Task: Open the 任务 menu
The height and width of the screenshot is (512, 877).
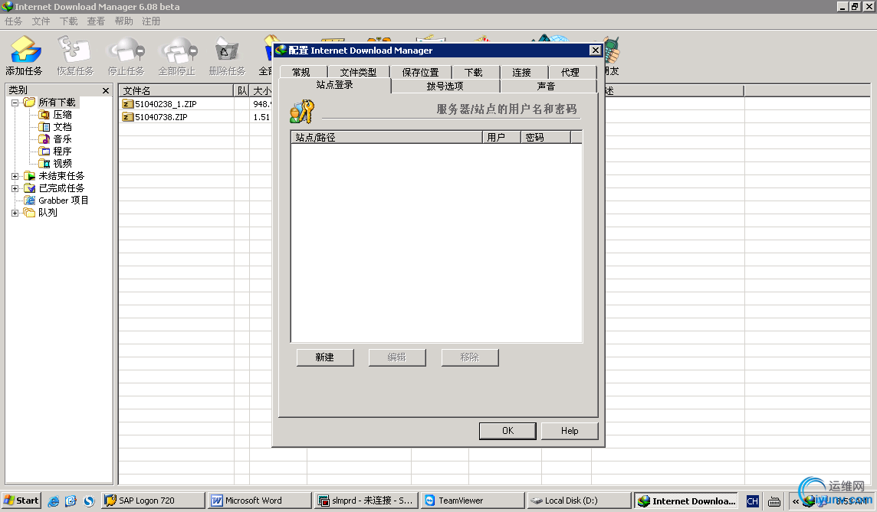Action: [14, 21]
